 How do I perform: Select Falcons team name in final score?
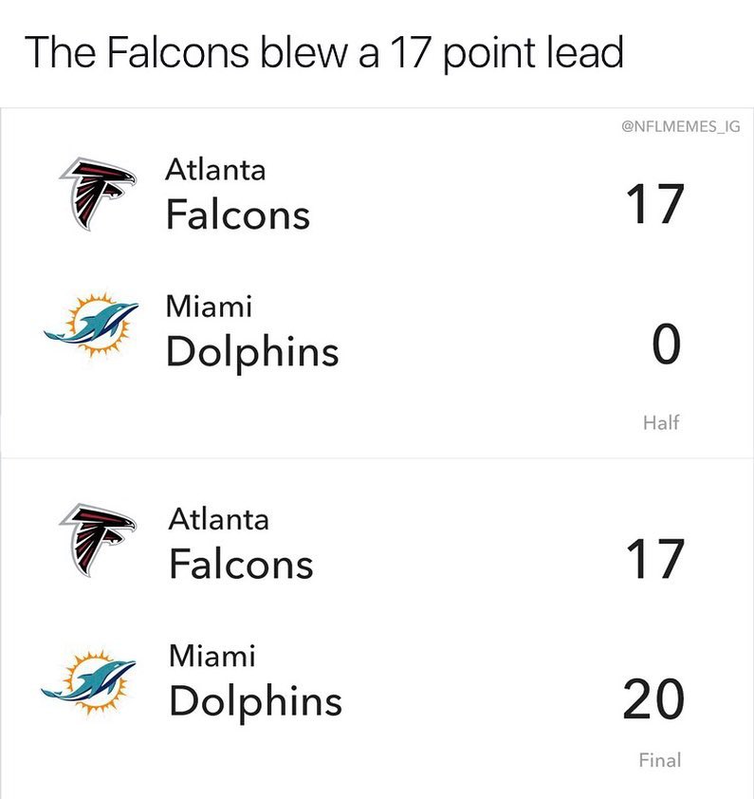coord(241,564)
